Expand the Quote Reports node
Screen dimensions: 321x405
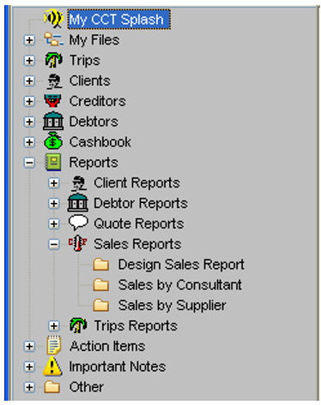[54, 223]
